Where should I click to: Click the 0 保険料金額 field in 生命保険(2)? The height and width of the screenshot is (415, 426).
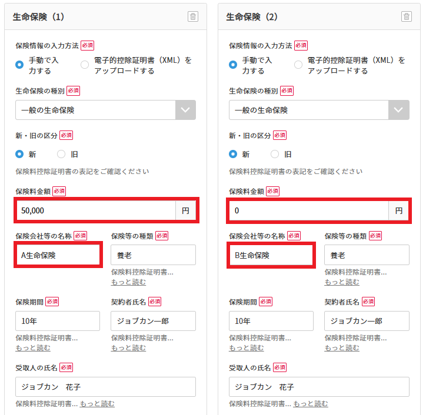point(309,210)
